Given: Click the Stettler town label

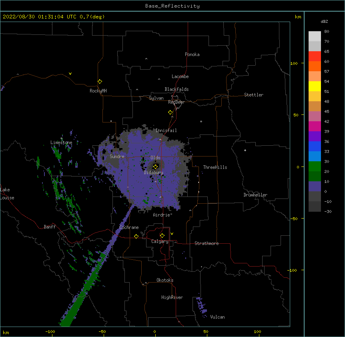Looking at the screenshot, I should pos(254,95).
